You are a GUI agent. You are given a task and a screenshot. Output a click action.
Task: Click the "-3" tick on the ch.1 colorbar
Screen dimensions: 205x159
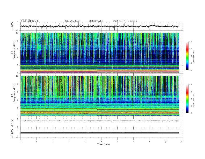click(x=191, y=42)
